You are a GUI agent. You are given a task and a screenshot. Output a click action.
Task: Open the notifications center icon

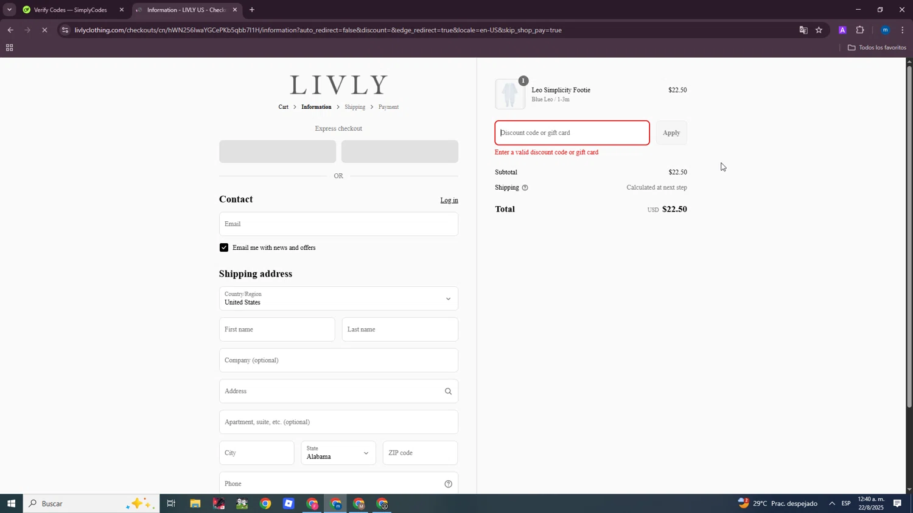click(x=898, y=503)
